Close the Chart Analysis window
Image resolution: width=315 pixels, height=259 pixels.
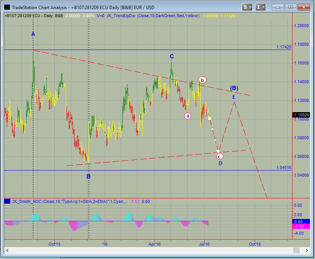click(303, 7)
